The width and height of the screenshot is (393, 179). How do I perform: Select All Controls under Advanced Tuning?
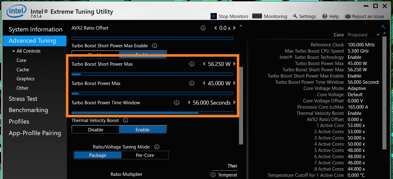pyautogui.click(x=28, y=51)
